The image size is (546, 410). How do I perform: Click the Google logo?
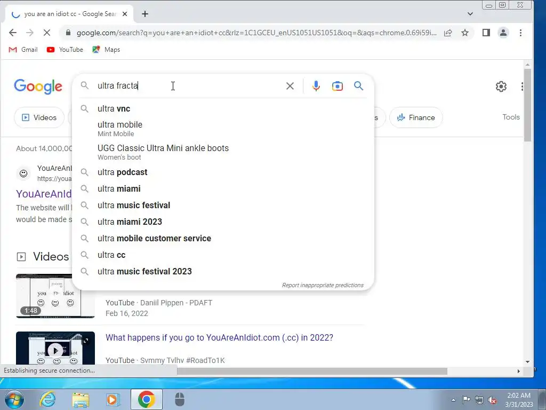click(x=38, y=86)
